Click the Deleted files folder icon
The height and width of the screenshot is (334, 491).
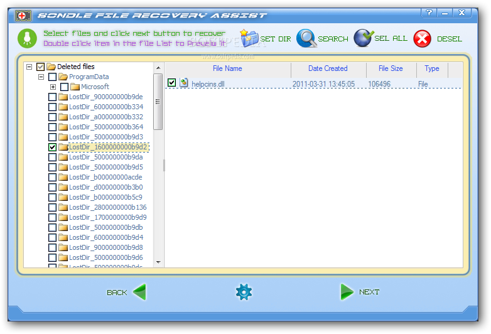click(x=51, y=67)
